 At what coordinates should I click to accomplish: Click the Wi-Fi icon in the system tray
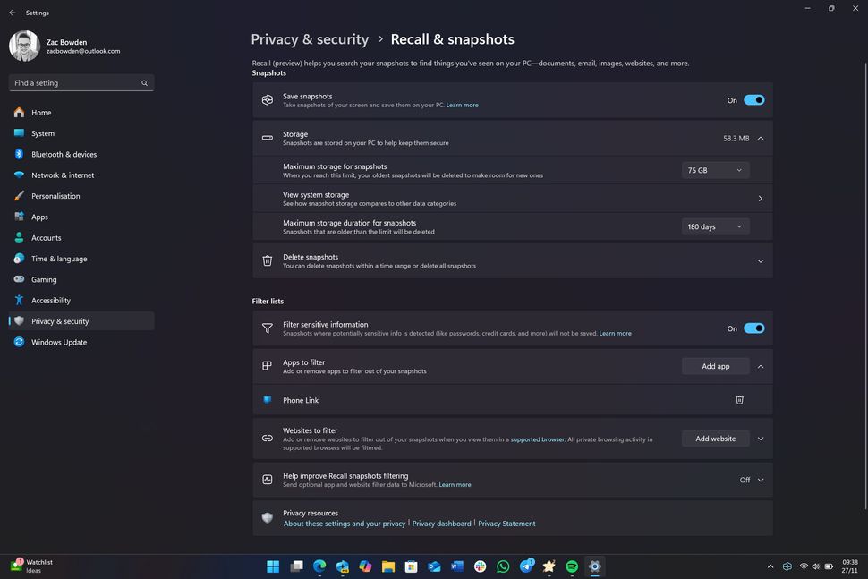(804, 566)
